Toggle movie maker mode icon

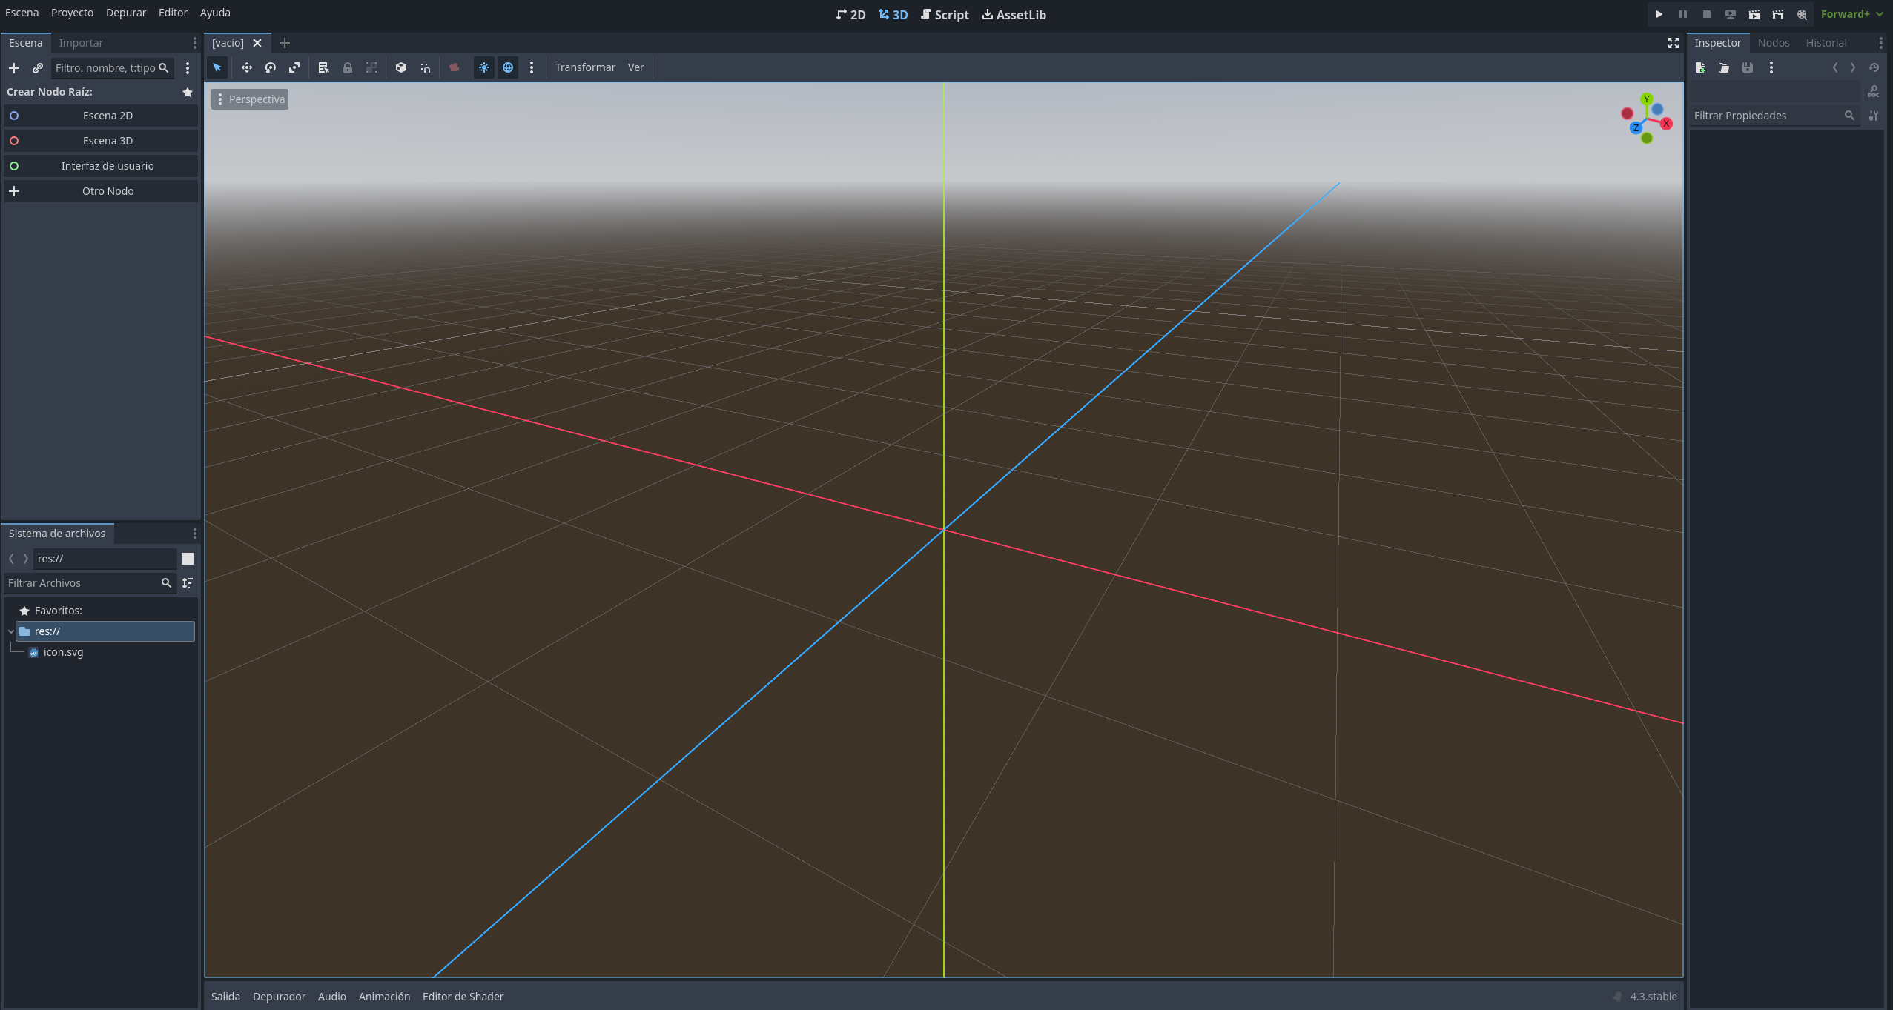tap(1802, 14)
